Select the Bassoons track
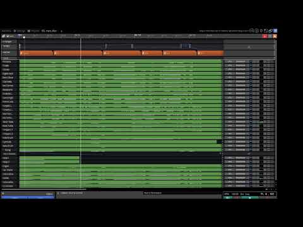This screenshot has height=227, width=303. (10, 90)
